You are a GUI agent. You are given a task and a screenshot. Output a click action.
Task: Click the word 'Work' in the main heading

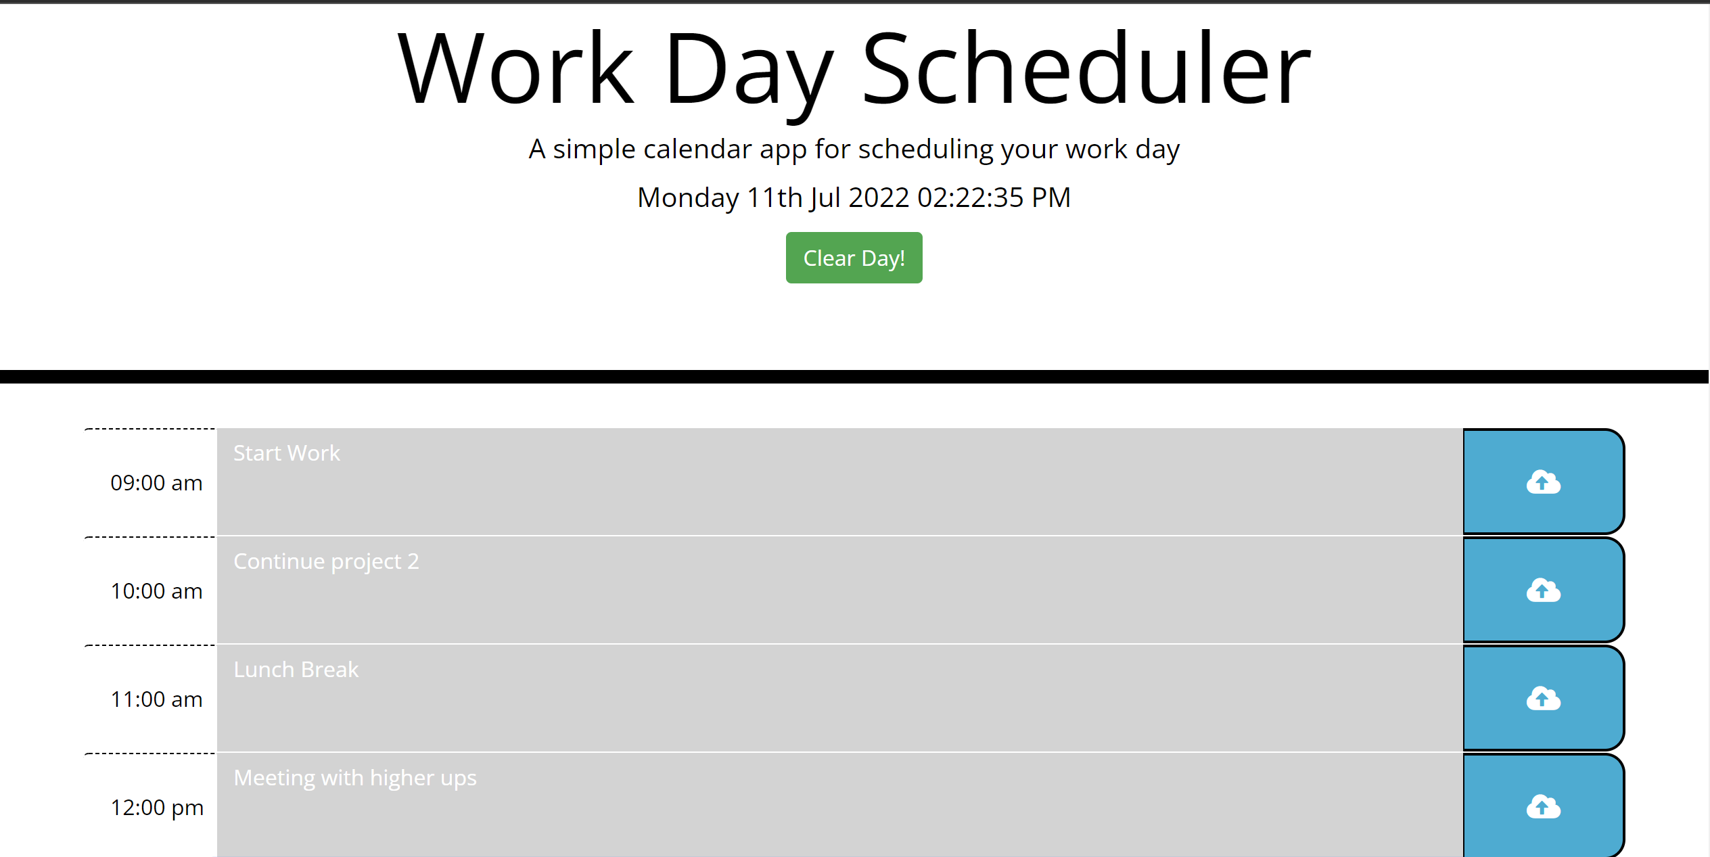coord(515,69)
